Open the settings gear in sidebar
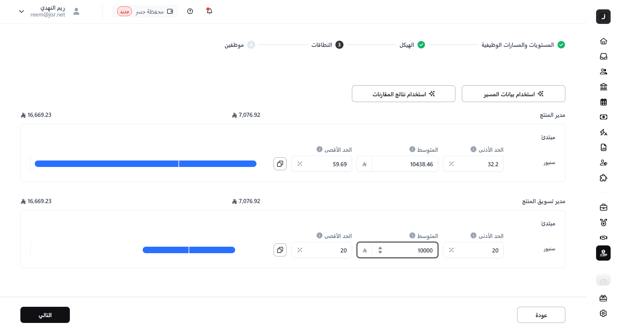Viewport: 620px width, 331px height. pos(603,313)
